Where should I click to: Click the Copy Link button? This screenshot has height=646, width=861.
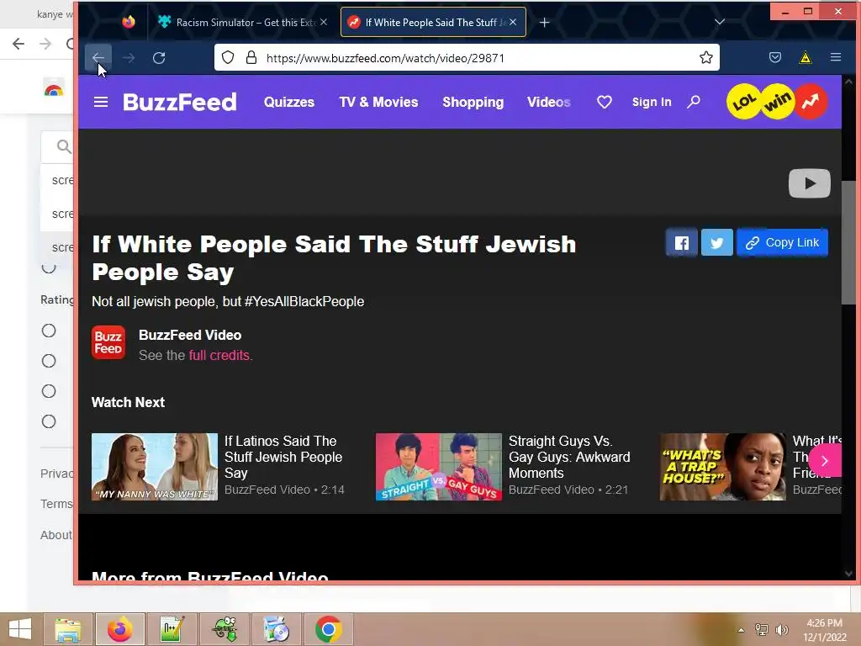[x=782, y=243]
